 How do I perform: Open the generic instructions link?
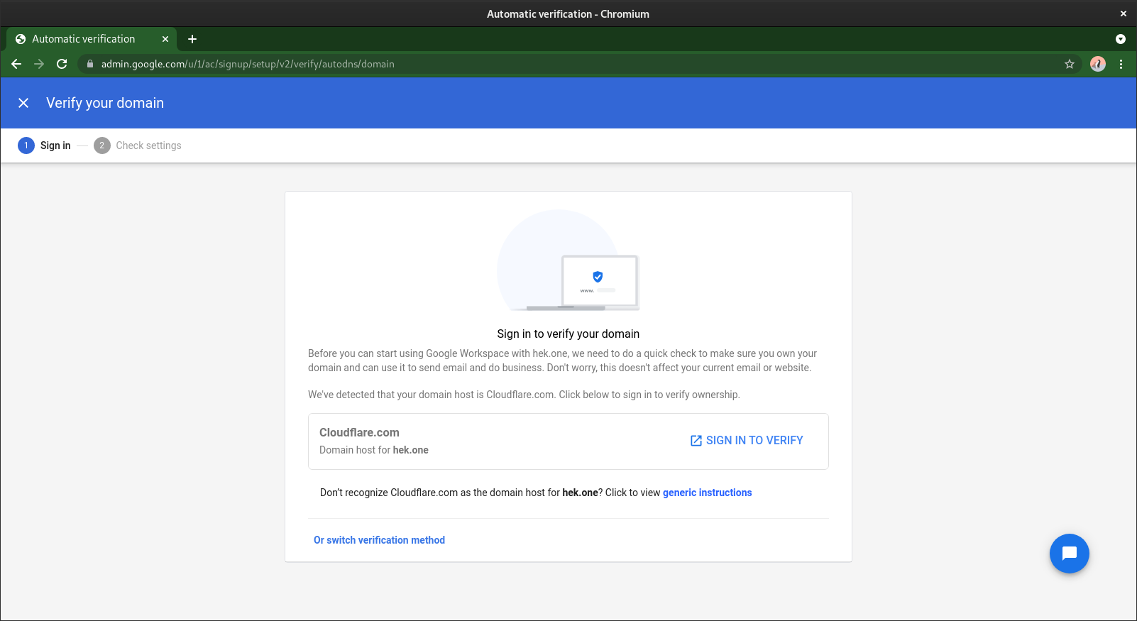tap(707, 493)
